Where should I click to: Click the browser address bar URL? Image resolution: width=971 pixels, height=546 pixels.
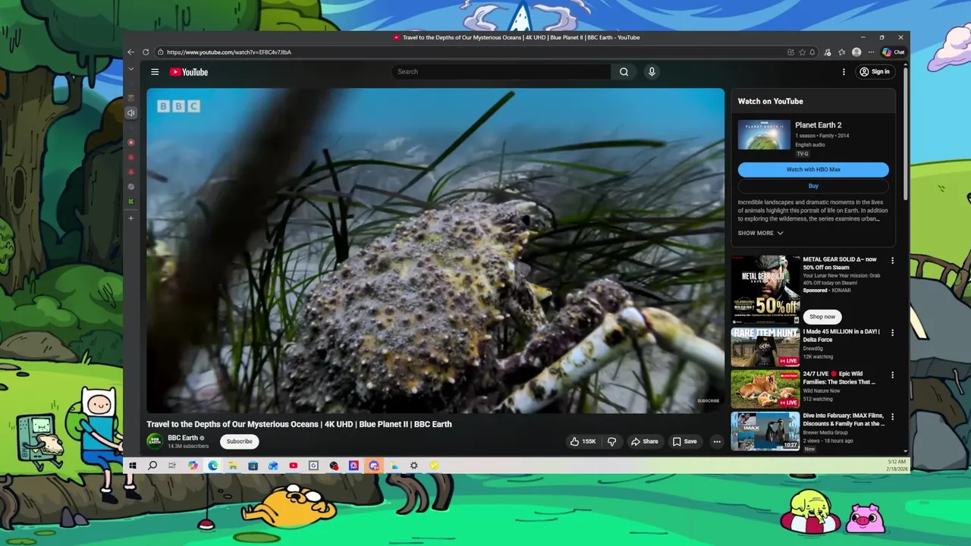(x=229, y=52)
